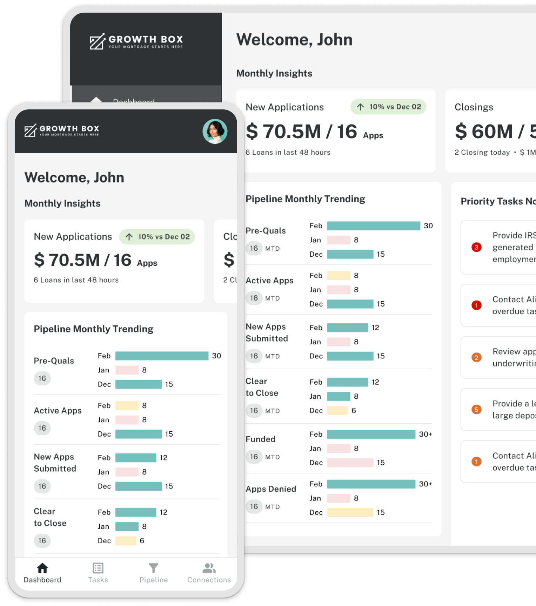
Task: Click the Active Apps Feb yellow bar on the phone
Action: (x=127, y=406)
